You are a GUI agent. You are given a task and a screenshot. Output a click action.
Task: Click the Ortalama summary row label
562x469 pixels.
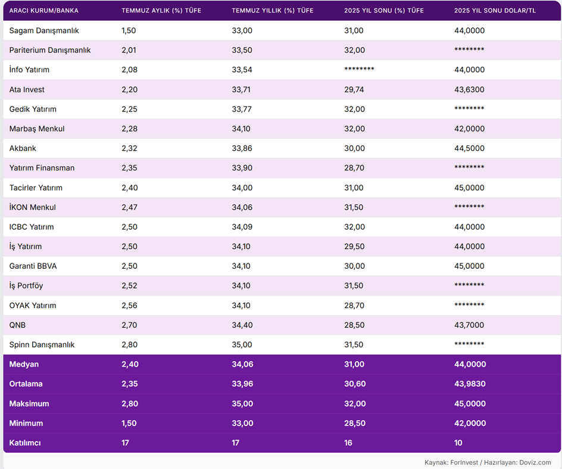[26, 384]
